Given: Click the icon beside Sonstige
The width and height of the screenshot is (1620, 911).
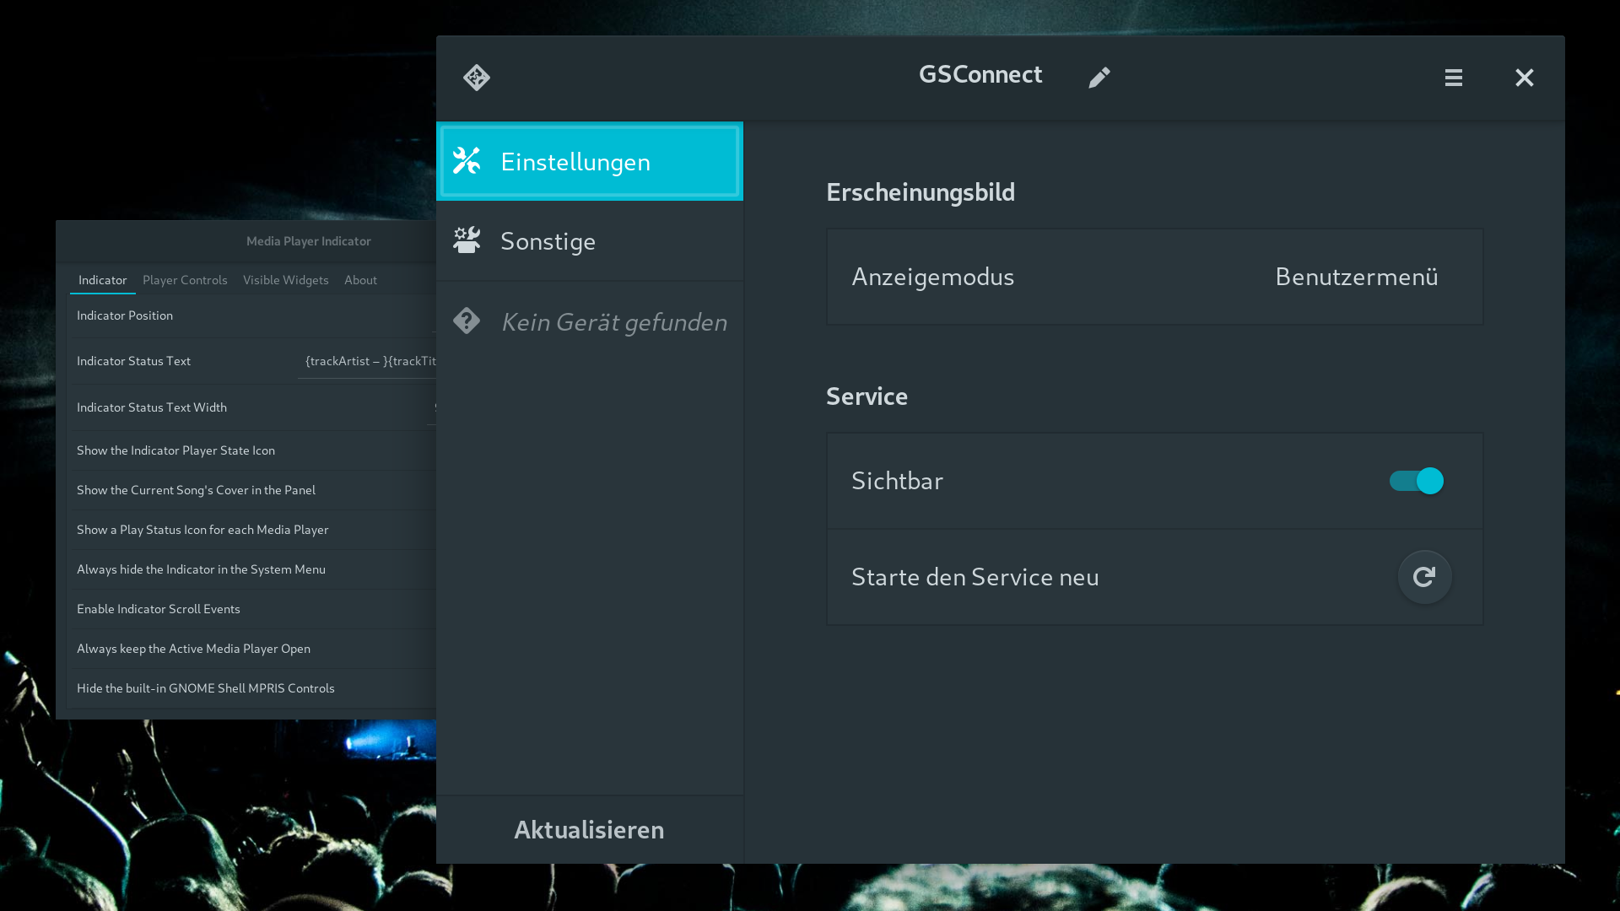Looking at the screenshot, I should click(467, 240).
